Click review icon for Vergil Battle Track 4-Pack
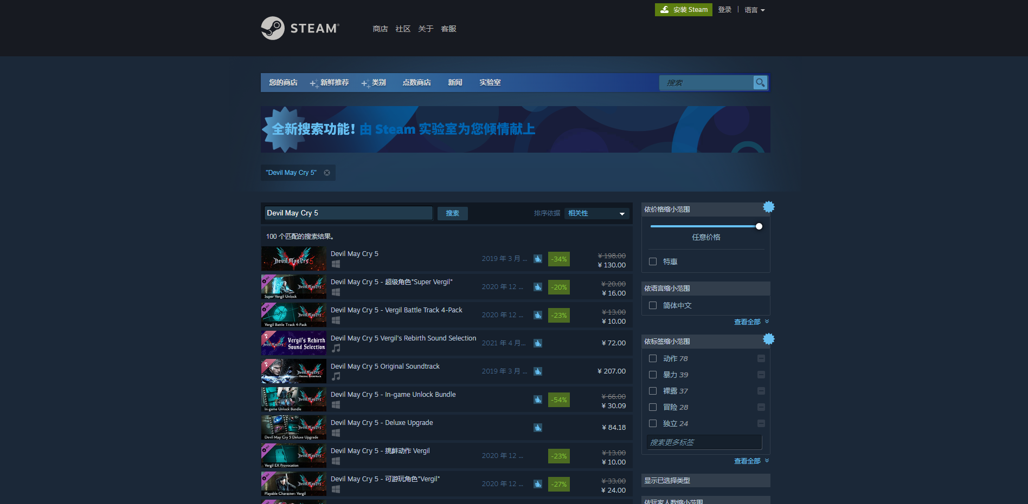Viewport: 1028px width, 504px height. tap(538, 315)
